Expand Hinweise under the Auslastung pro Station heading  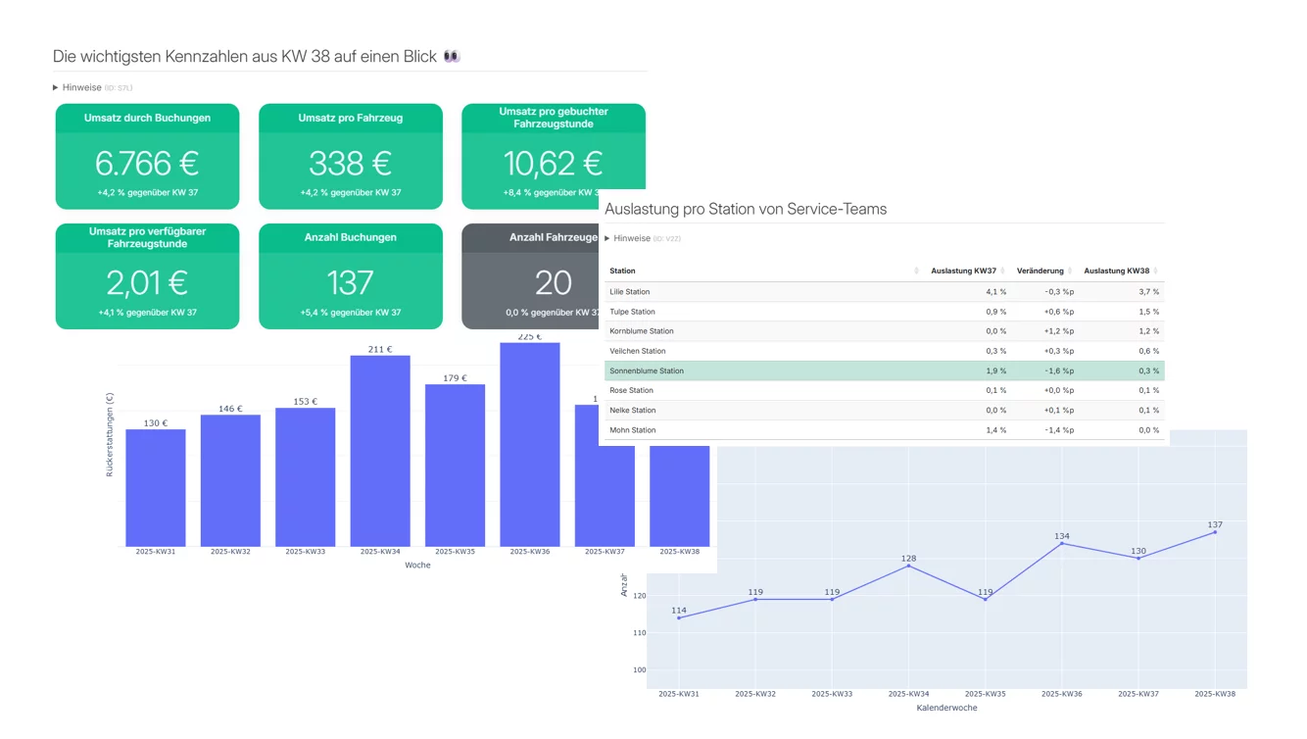pos(607,238)
